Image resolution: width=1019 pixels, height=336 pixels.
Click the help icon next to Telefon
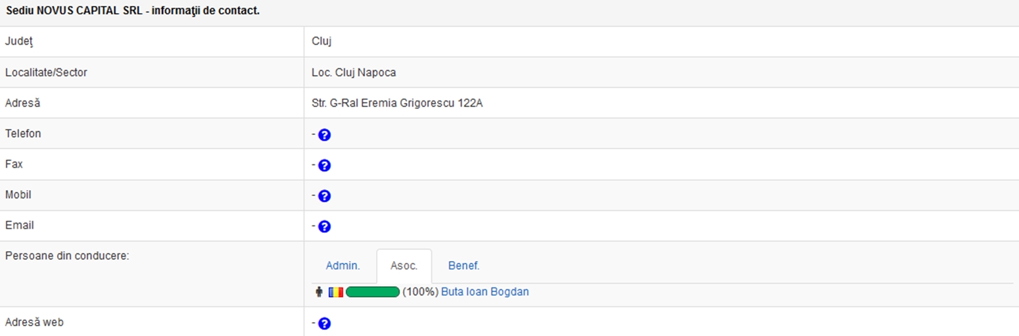coord(324,135)
